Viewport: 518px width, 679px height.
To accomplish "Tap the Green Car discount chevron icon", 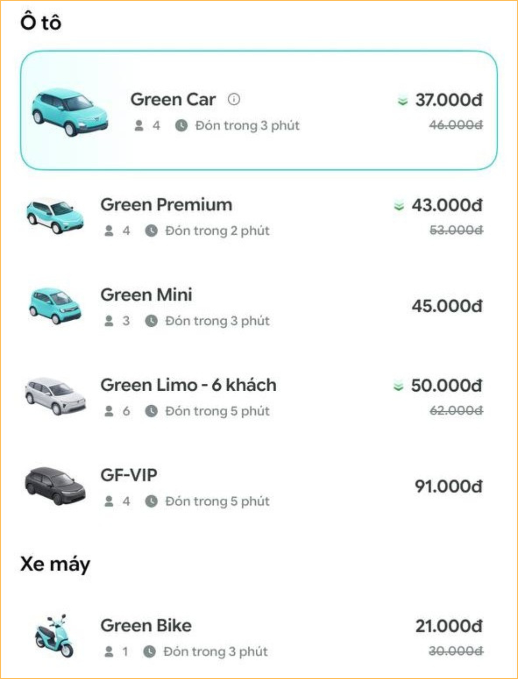I will [x=402, y=100].
